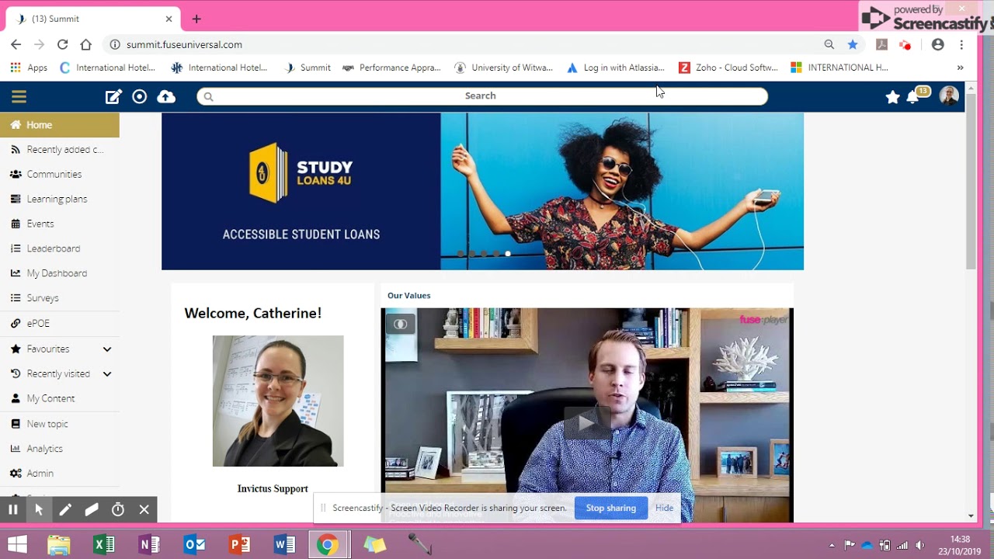Open Leaderboard in sidebar

(x=60, y=248)
